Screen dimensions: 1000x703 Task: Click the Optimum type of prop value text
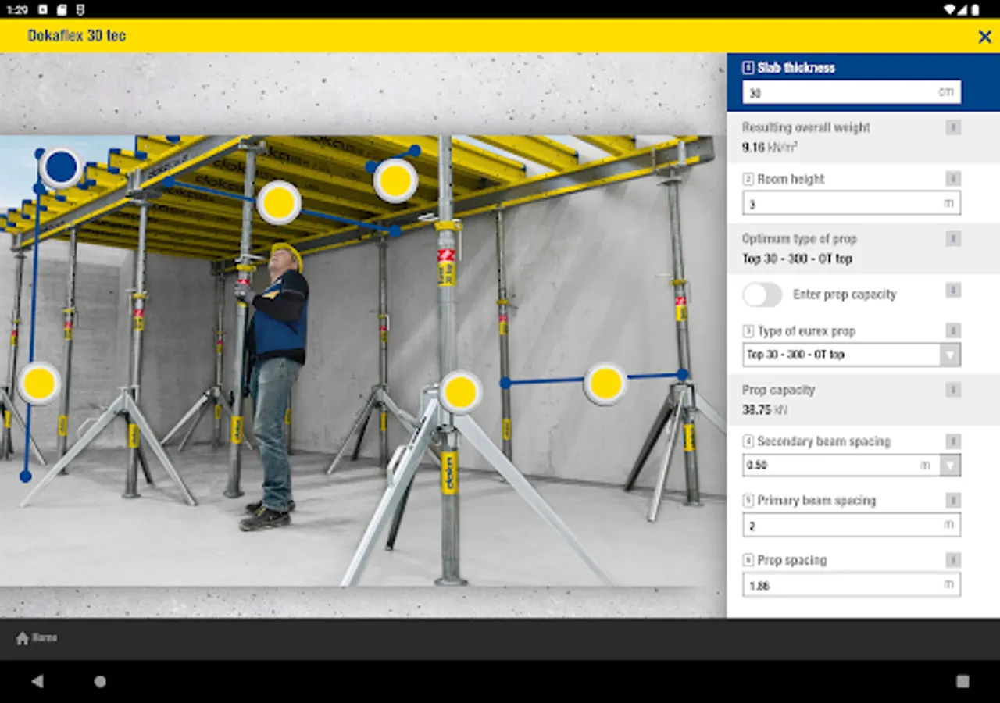(x=798, y=259)
